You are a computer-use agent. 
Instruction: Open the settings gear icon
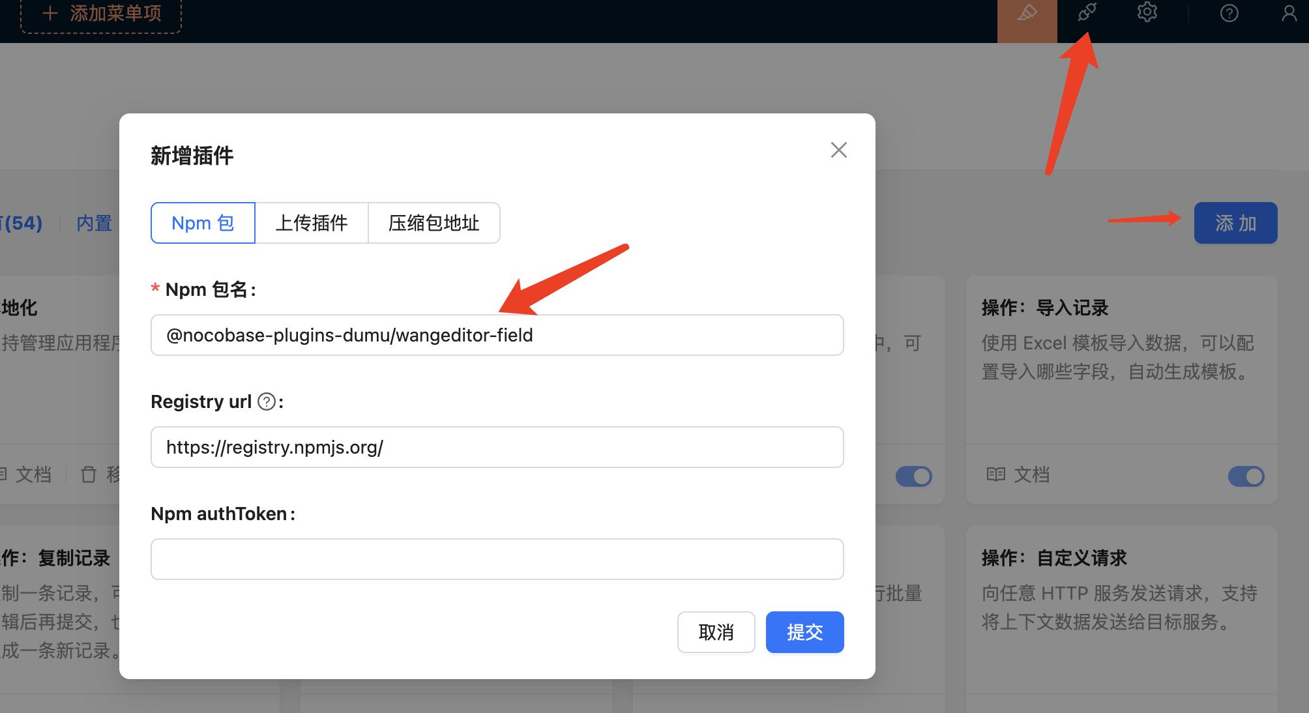tap(1147, 12)
